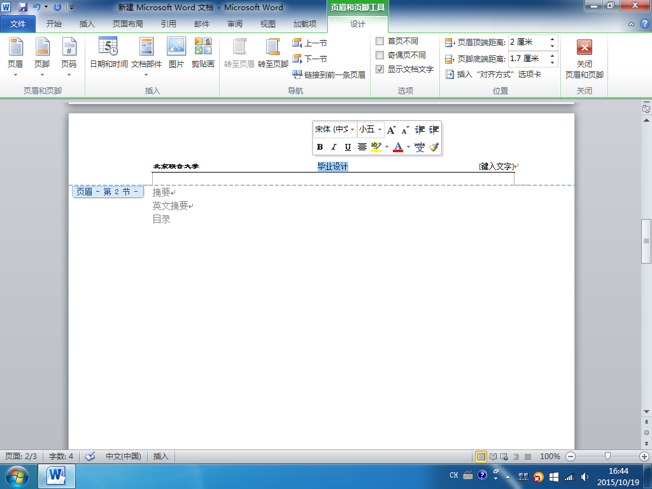
Task: Apply red font color
Action: click(398, 147)
